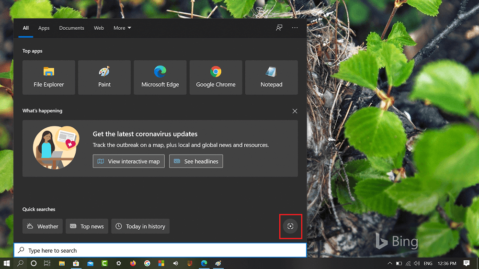Open the green Camtasia taskbar icon

coord(104,263)
